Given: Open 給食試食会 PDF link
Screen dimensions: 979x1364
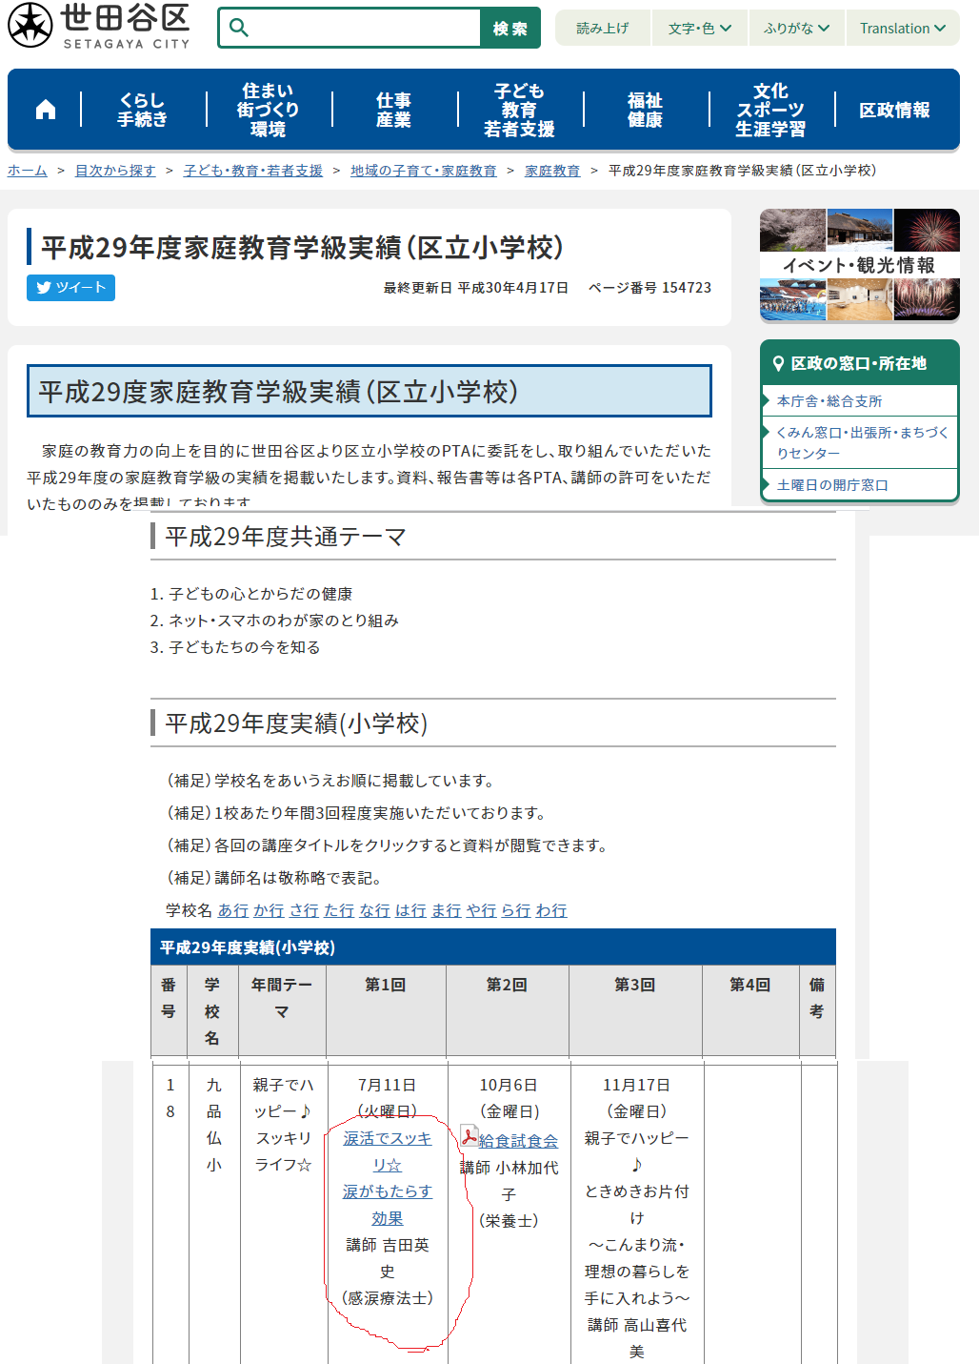Looking at the screenshot, I should pos(518,1141).
